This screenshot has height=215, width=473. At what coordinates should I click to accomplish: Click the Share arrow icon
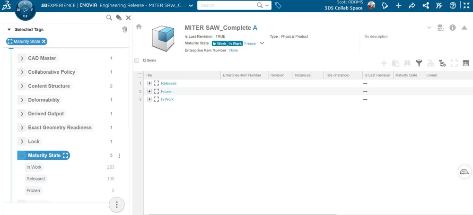point(412,5)
